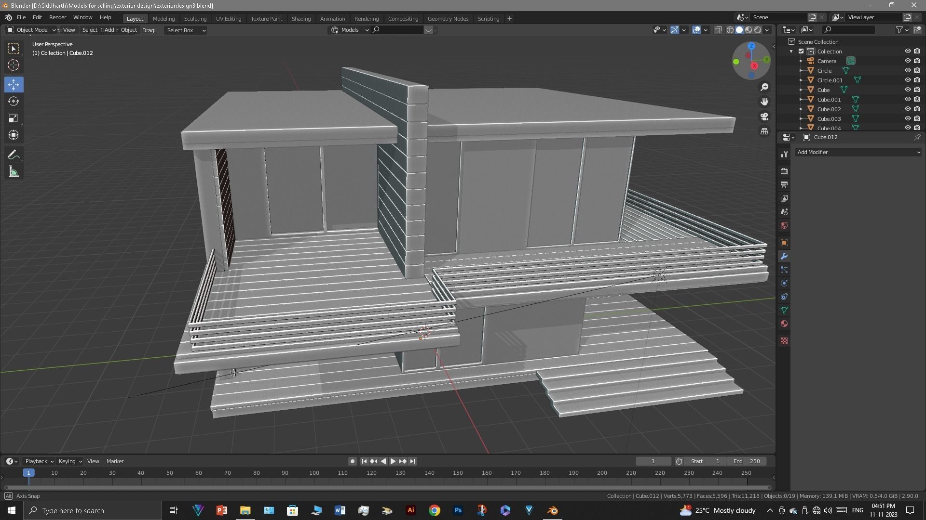926x520 pixels.
Task: Toggle camera view icon in viewport
Action: (x=764, y=117)
